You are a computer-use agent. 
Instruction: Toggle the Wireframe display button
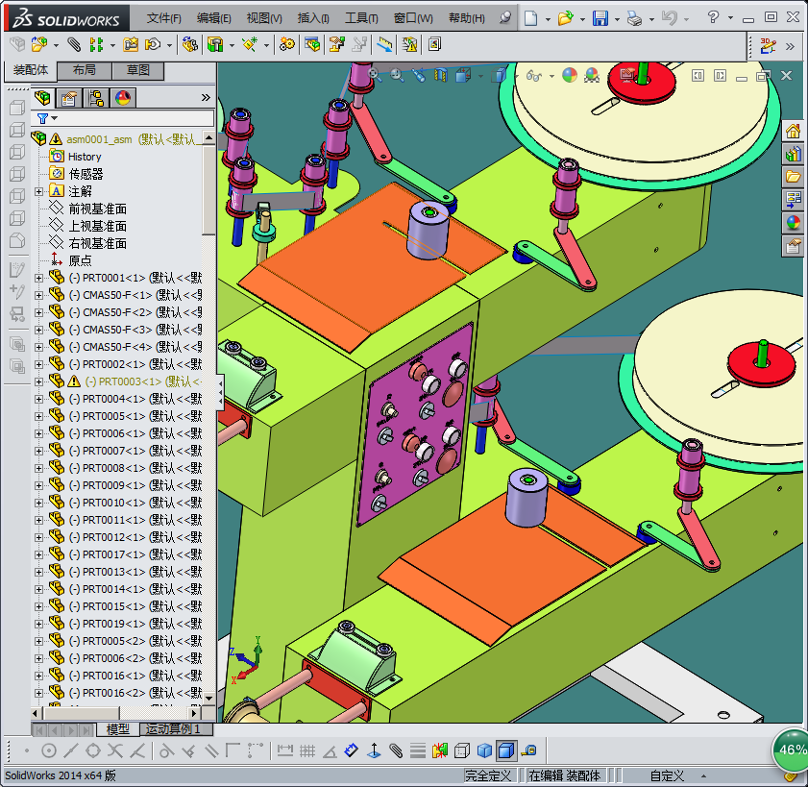point(462,750)
